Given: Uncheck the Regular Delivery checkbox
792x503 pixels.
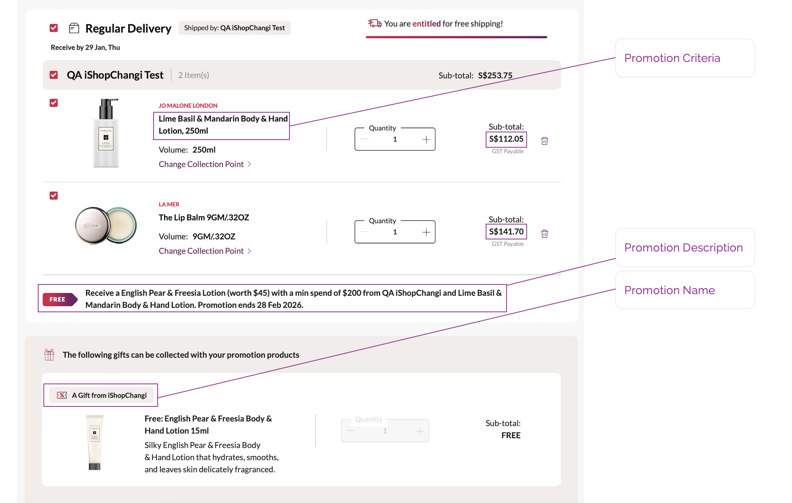Looking at the screenshot, I should click(53, 28).
